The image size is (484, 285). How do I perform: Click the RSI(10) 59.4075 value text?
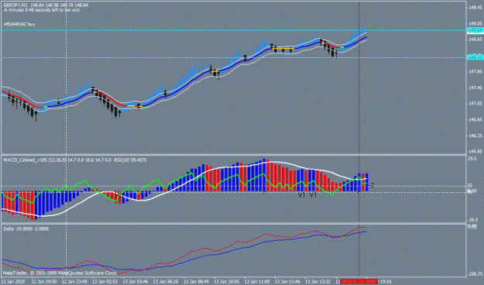pos(130,160)
